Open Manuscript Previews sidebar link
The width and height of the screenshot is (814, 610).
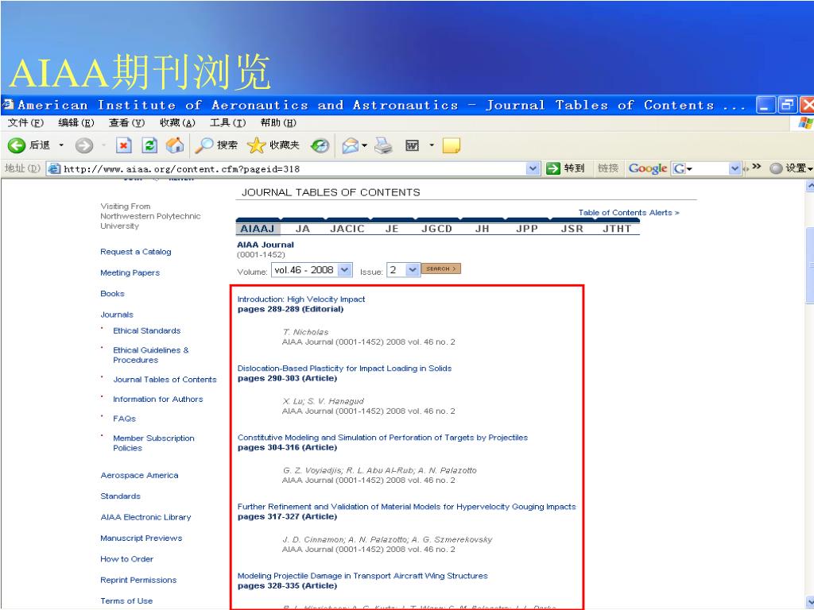[x=141, y=539]
